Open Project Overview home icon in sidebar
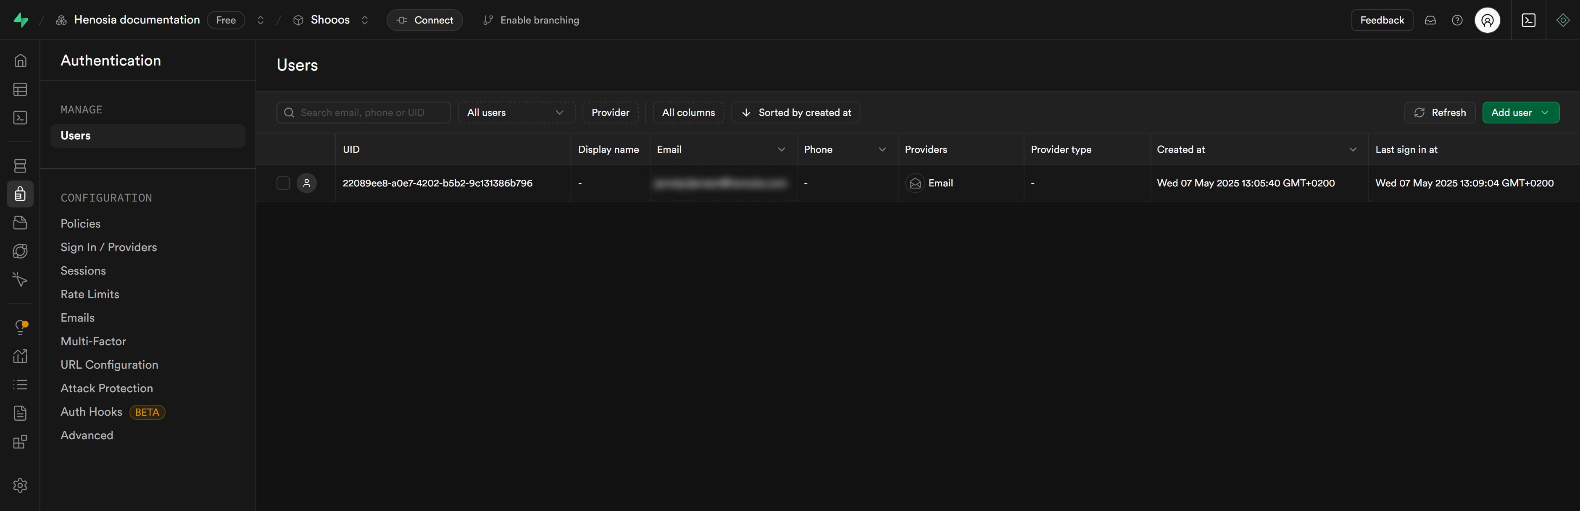 (x=20, y=60)
